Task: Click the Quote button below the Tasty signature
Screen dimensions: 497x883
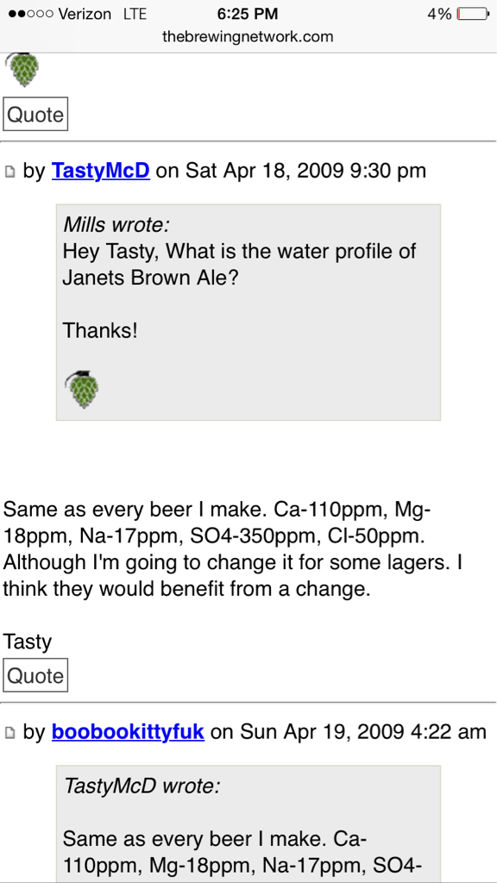Action: [35, 675]
